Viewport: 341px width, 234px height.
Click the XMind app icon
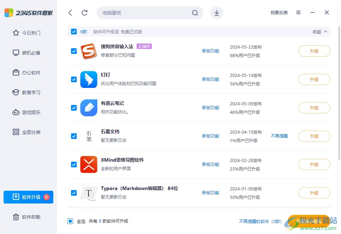click(89, 165)
